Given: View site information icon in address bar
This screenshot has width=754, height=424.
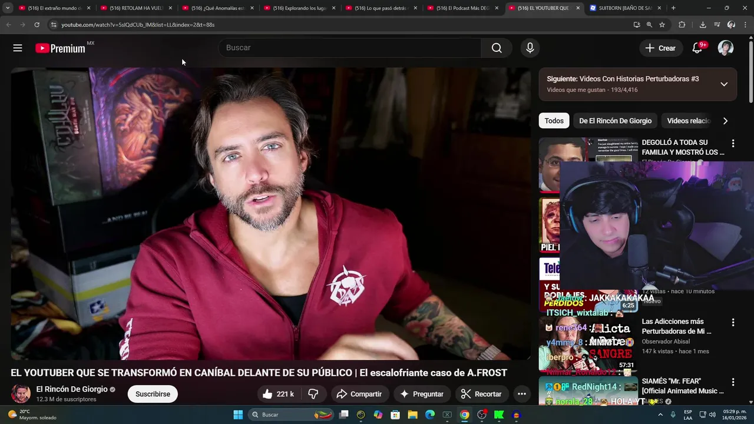Looking at the screenshot, I should [x=53, y=25].
